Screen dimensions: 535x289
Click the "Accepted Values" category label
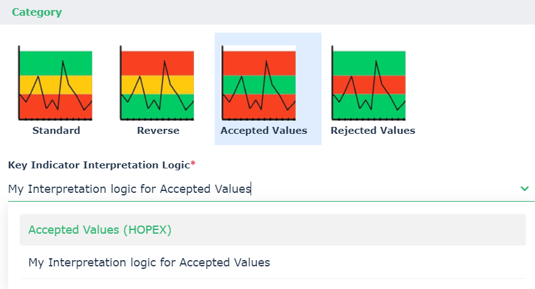click(x=264, y=131)
